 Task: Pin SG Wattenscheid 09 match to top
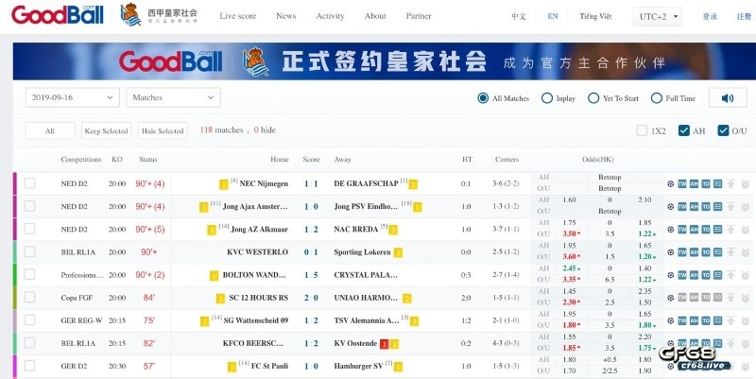click(x=731, y=320)
